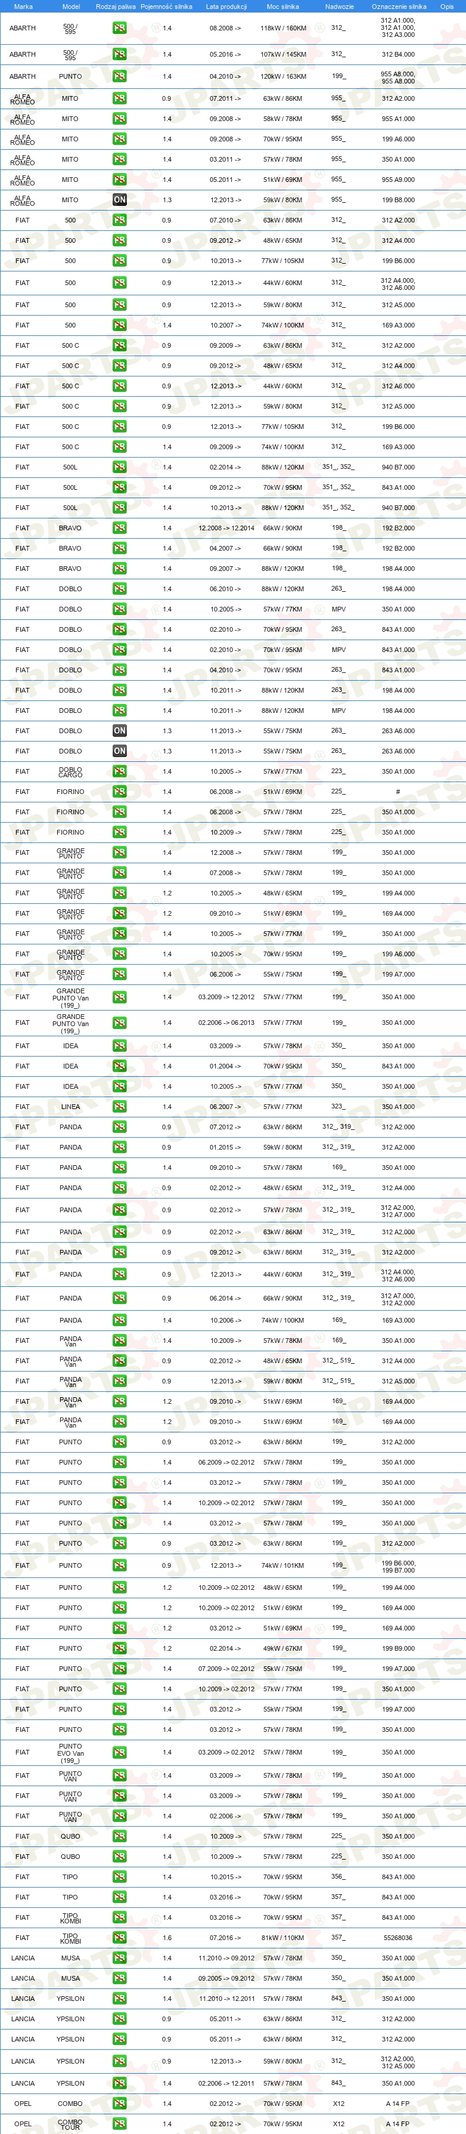Click petrol icon in FIAT DOBLO CARGO row

119,772
